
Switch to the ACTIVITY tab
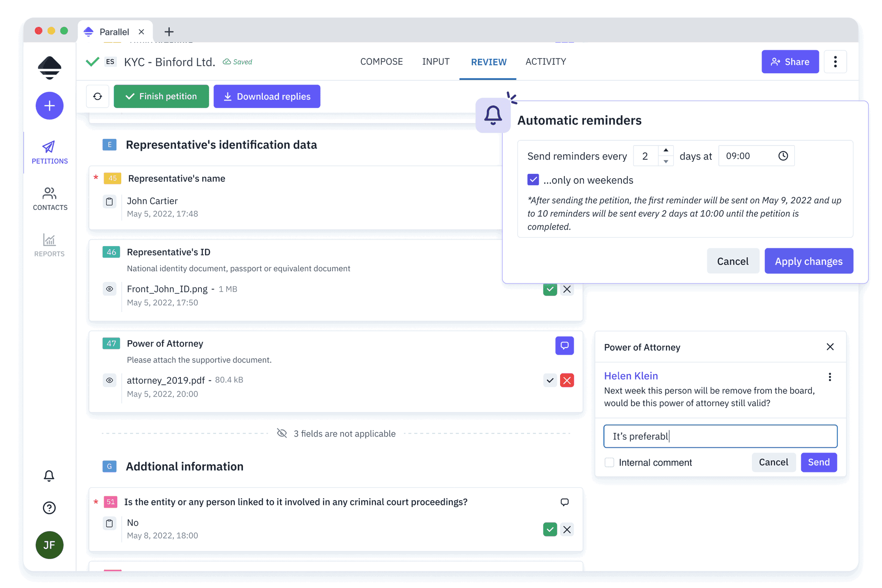pos(546,62)
